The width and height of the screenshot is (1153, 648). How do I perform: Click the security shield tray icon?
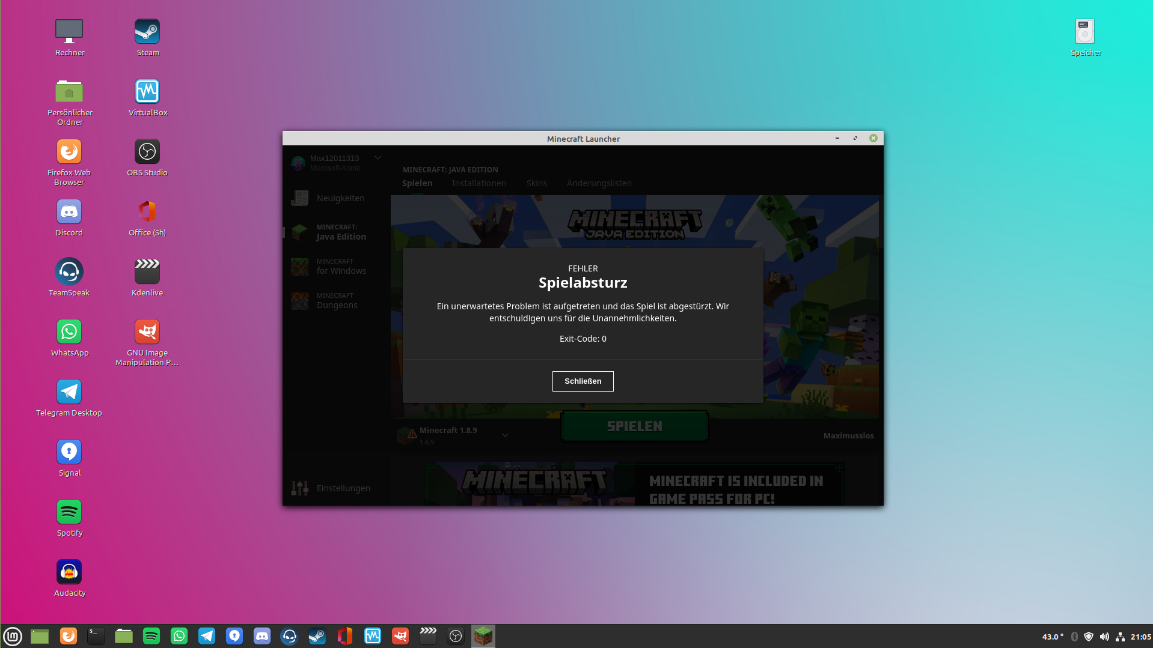point(1089,637)
